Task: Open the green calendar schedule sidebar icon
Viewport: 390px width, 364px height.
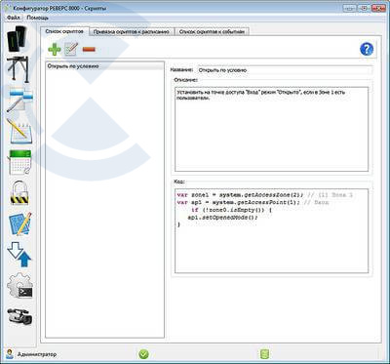Action: tap(19, 162)
